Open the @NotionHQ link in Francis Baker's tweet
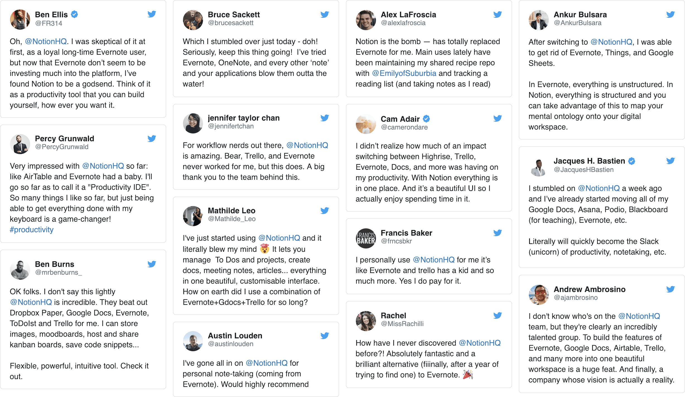Screen dimensions: 685x397 coord(434,260)
